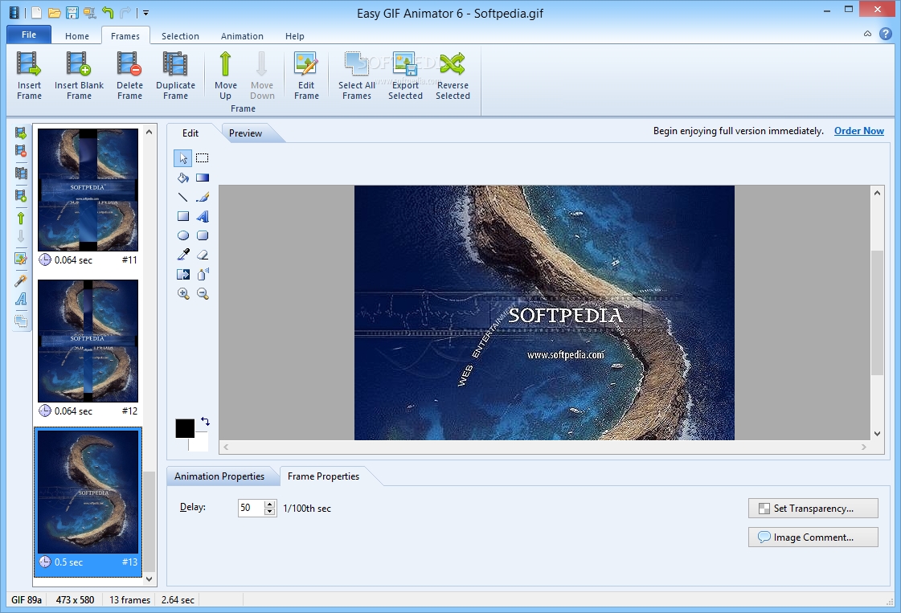
Task: Click the italic A text icon in side toolbar
Action: [x=21, y=298]
